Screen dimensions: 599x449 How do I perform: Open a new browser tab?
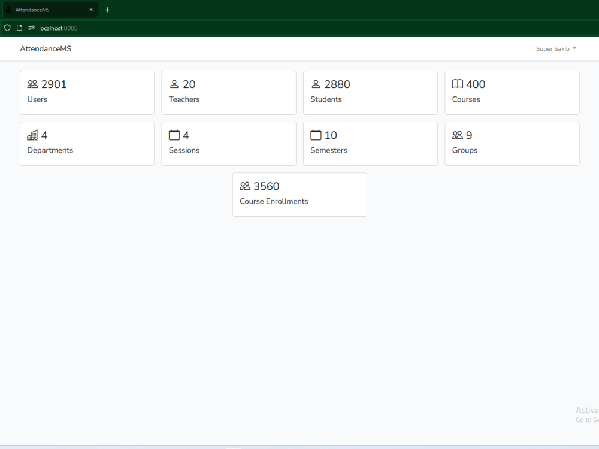[107, 10]
